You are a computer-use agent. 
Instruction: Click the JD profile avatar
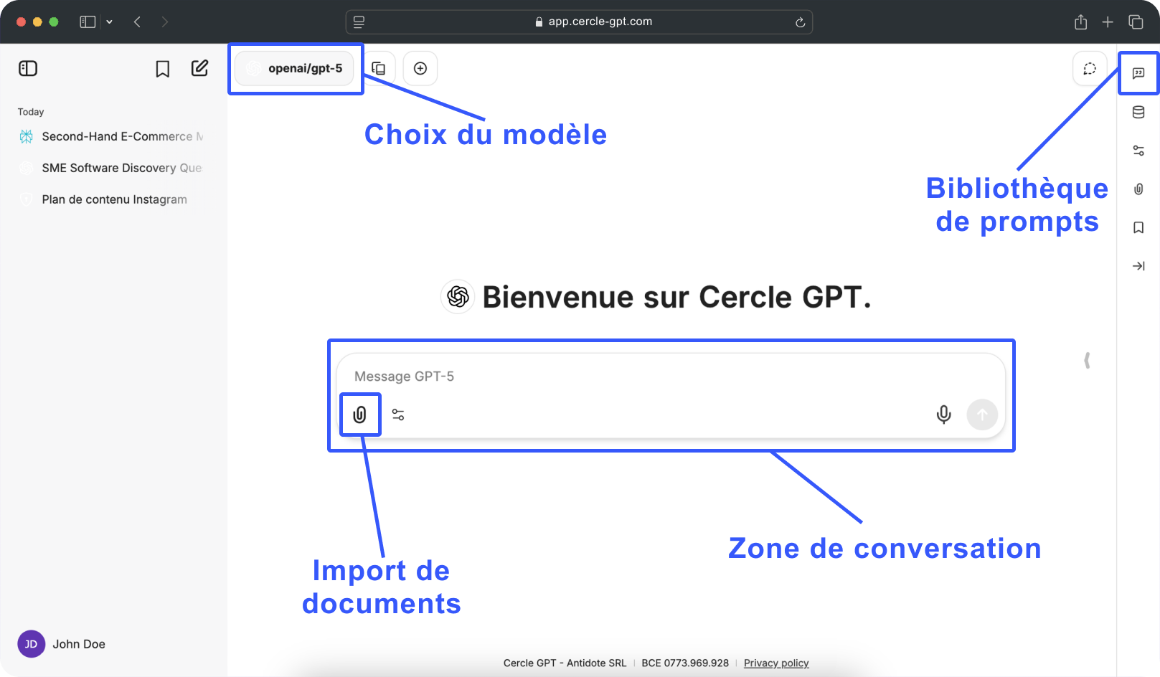(x=32, y=644)
